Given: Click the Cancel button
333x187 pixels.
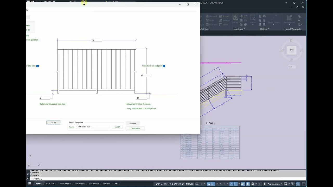Looking at the screenshot, I should [x=133, y=123].
